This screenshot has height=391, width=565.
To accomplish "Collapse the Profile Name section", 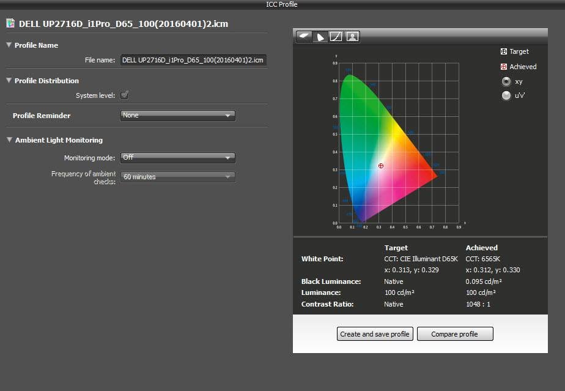I will pyautogui.click(x=9, y=45).
